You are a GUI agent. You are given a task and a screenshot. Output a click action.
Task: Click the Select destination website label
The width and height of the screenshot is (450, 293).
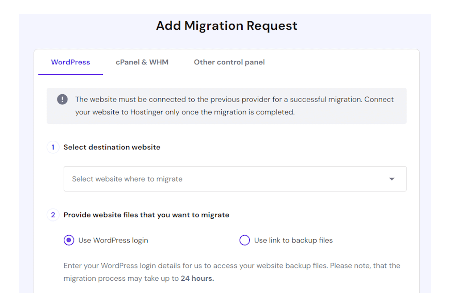[x=112, y=147]
